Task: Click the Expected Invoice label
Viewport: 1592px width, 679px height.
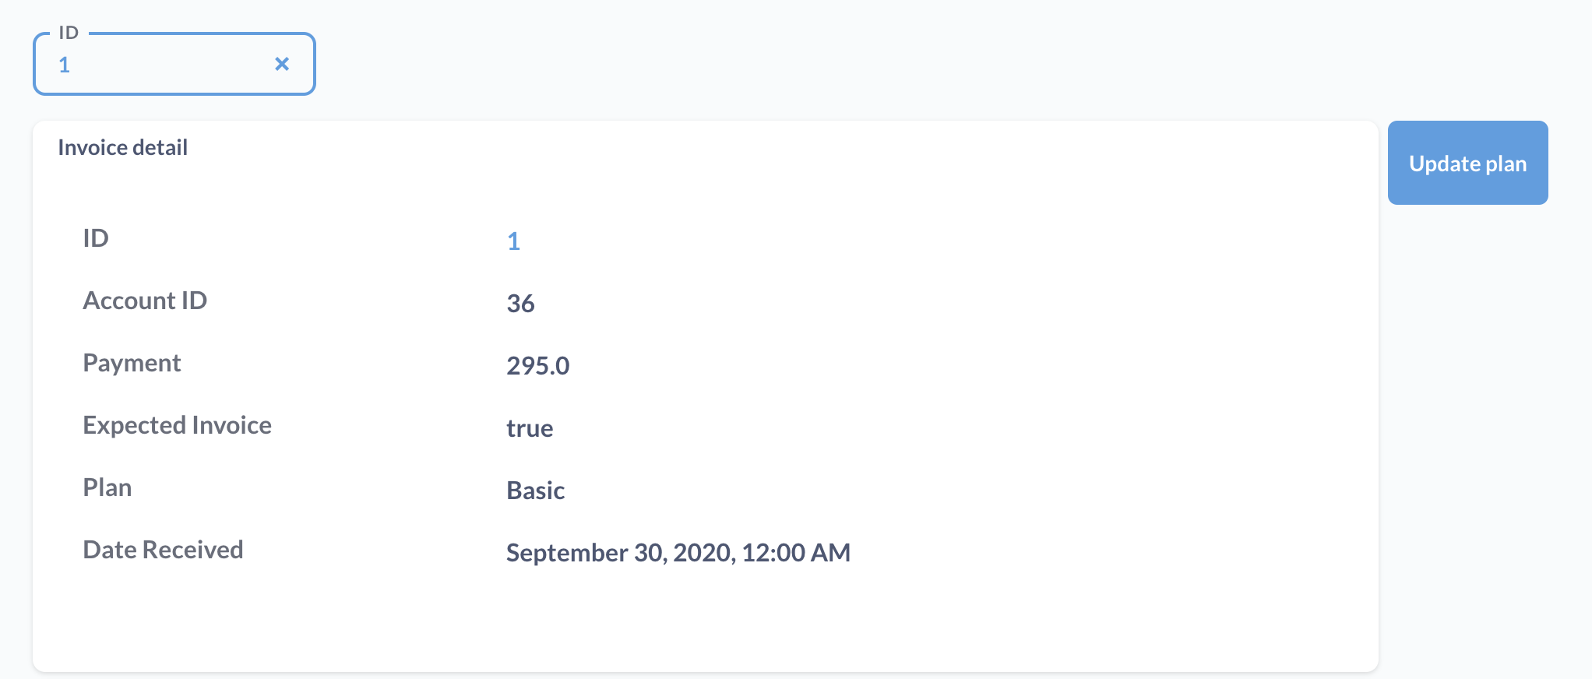Action: tap(177, 425)
